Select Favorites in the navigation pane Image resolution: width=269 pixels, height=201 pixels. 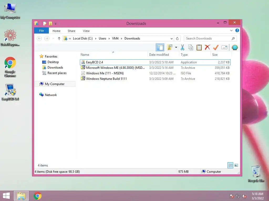tap(51, 57)
